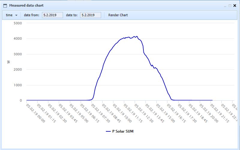240x150 pixels.
Task: Toggle the P Solar SUM legend entry
Action: point(125,131)
